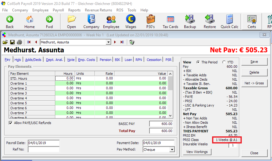Select the YTD view radio button
This screenshot has height=161, width=272.
[x=224, y=62]
